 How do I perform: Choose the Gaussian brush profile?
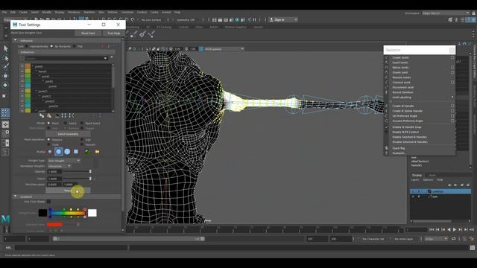click(x=50, y=151)
